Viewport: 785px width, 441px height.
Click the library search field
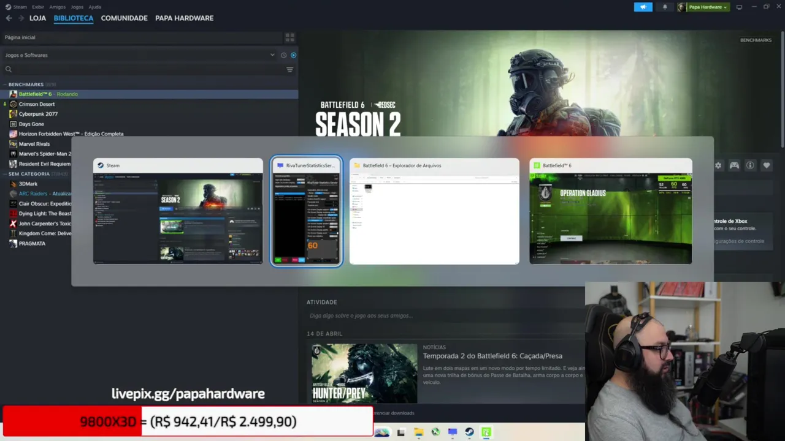144,69
